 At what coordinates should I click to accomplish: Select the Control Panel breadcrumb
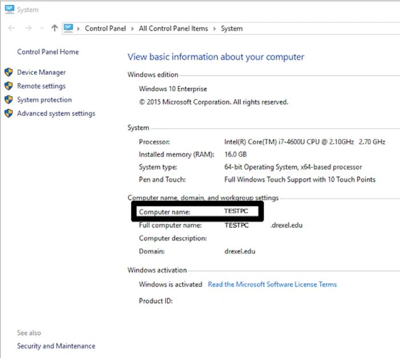tap(105, 29)
